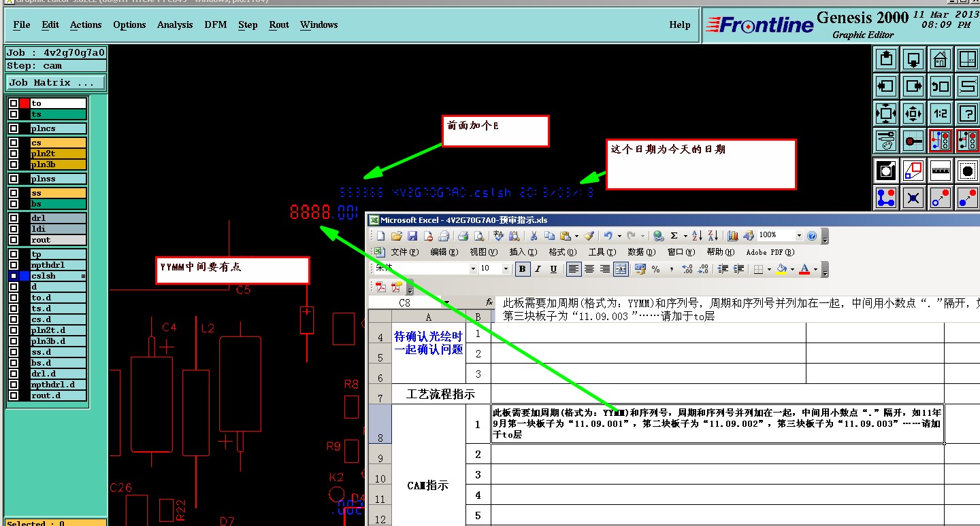Viewport: 980px width, 526px height.
Task: Click the 1:2 scale icon
Action: [x=940, y=113]
